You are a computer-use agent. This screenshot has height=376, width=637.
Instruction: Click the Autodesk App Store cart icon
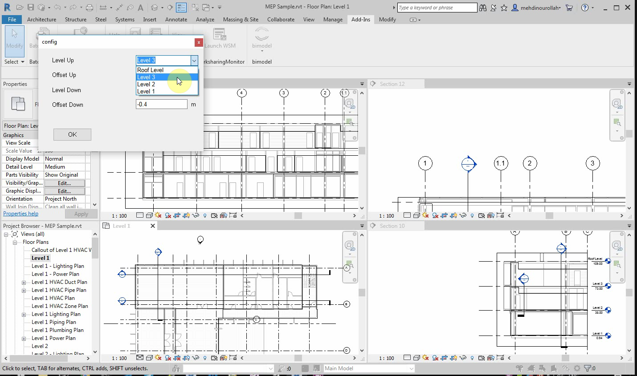[x=569, y=8]
